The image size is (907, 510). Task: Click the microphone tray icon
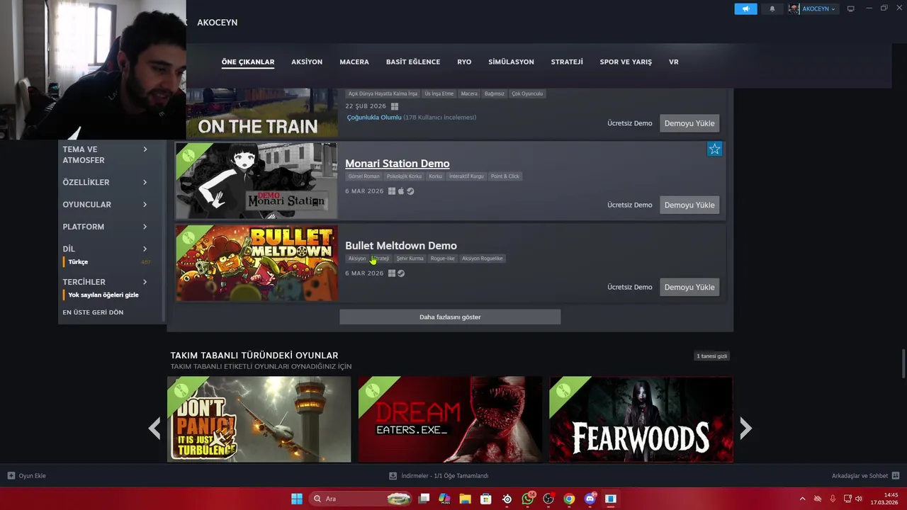tap(833, 499)
